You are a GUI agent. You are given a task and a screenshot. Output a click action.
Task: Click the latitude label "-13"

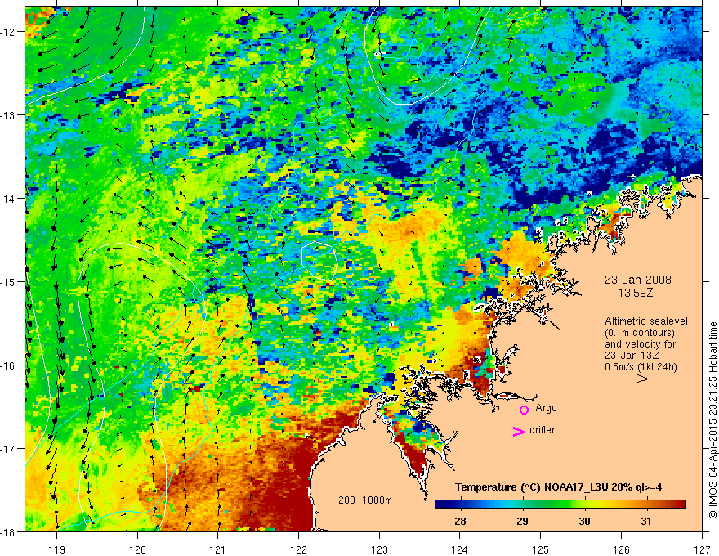[9, 115]
